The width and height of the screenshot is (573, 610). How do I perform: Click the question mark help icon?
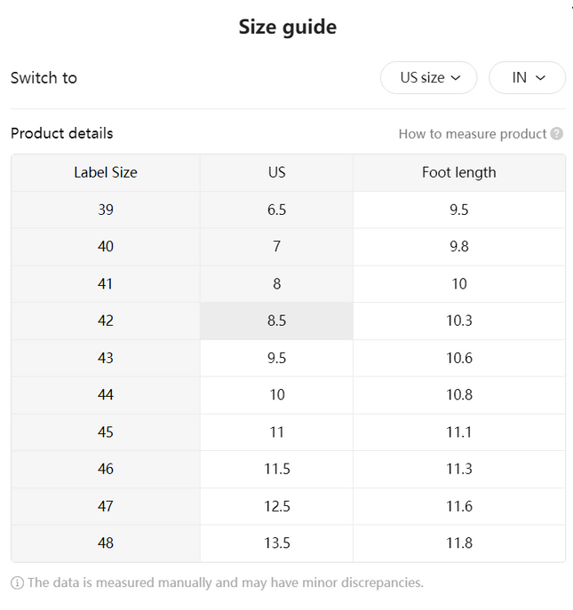(x=557, y=134)
